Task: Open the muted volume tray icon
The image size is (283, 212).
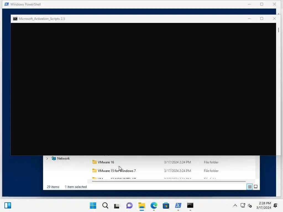Action: click(250, 205)
